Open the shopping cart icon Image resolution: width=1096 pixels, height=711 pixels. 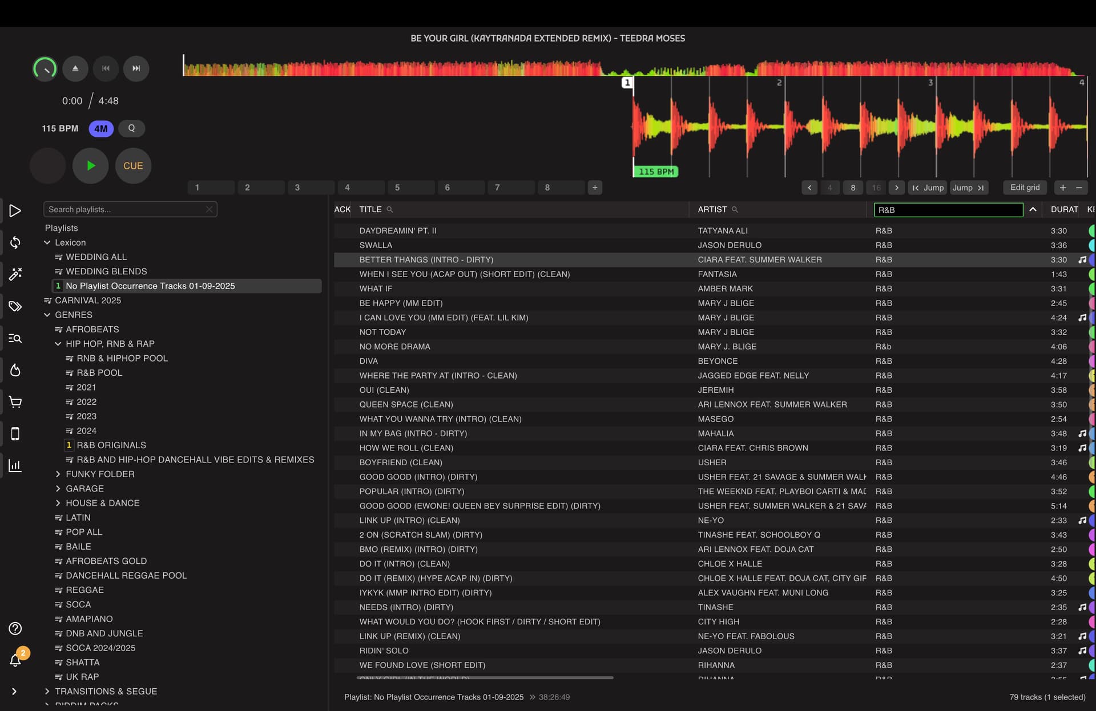point(15,403)
